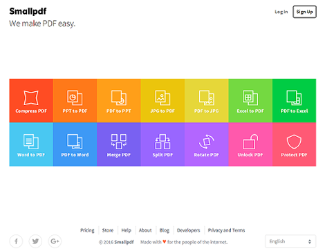Open the PPT to PDF converter icon

click(75, 97)
